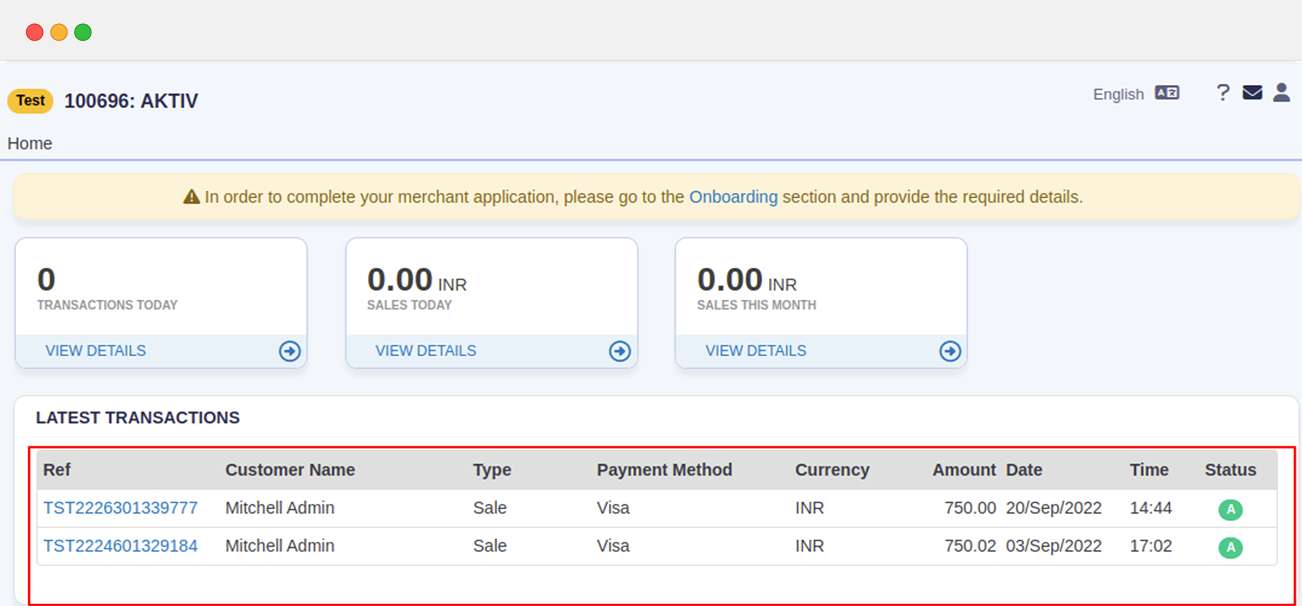The image size is (1302, 606).
Task: Open the messages envelope icon
Action: tap(1252, 93)
